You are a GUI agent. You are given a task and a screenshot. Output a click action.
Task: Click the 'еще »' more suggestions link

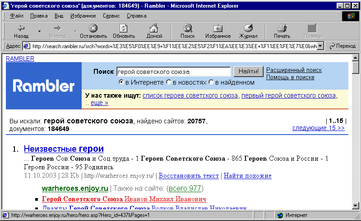tap(99, 103)
